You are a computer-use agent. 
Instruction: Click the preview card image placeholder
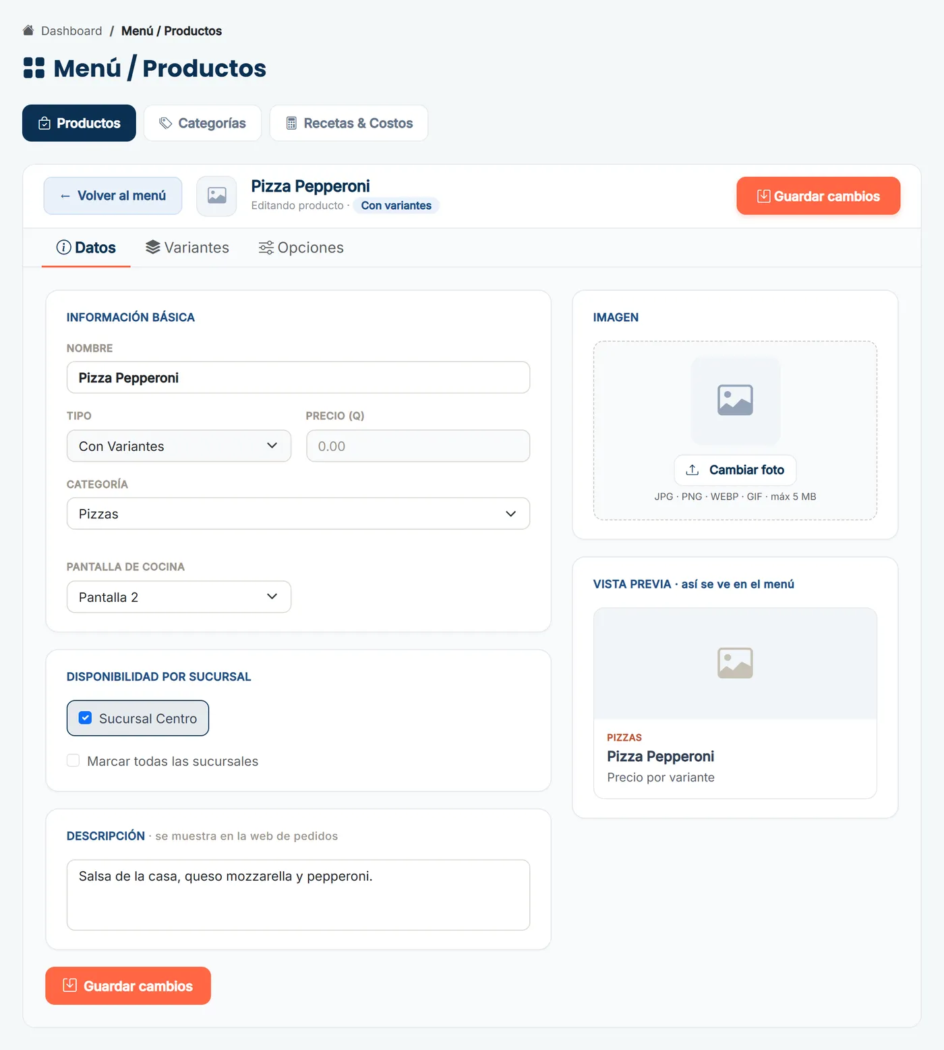click(x=735, y=663)
